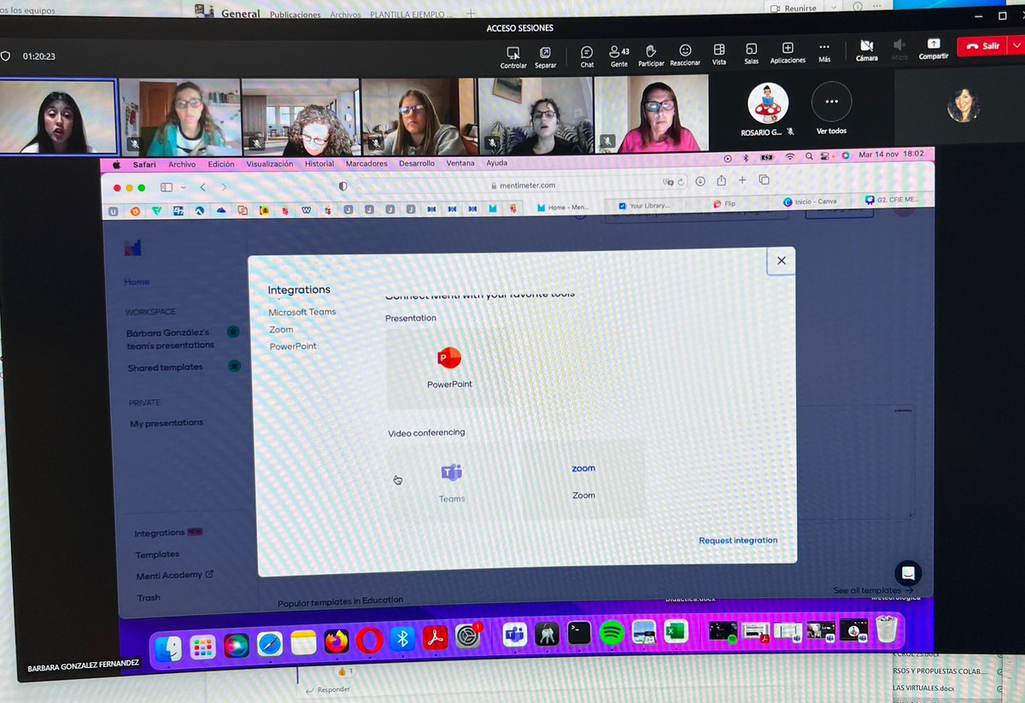Viewport: 1025px width, 703px height.
Task: Go back with Safari's back arrow
Action: coord(203,187)
